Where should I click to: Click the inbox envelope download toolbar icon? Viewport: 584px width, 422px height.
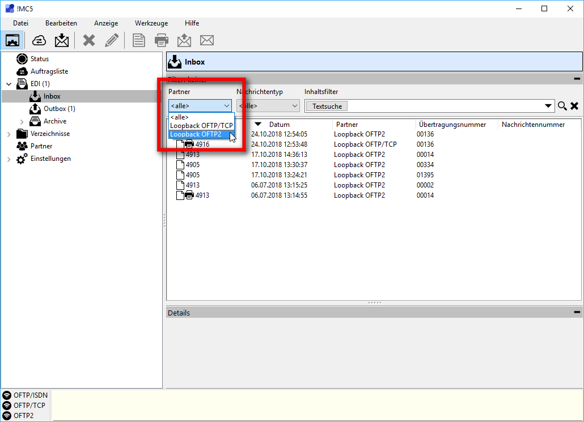click(61, 40)
